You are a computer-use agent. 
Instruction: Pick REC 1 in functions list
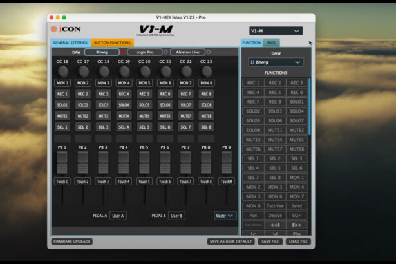click(253, 83)
